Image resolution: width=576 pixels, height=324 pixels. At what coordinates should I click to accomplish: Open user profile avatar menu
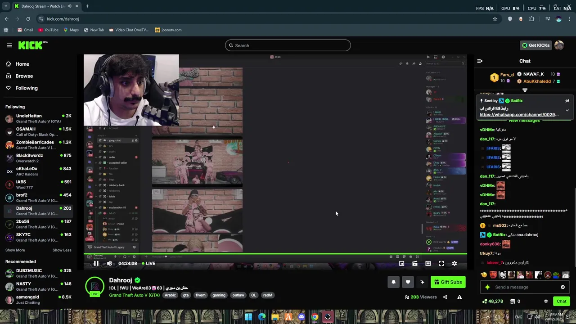(x=559, y=45)
